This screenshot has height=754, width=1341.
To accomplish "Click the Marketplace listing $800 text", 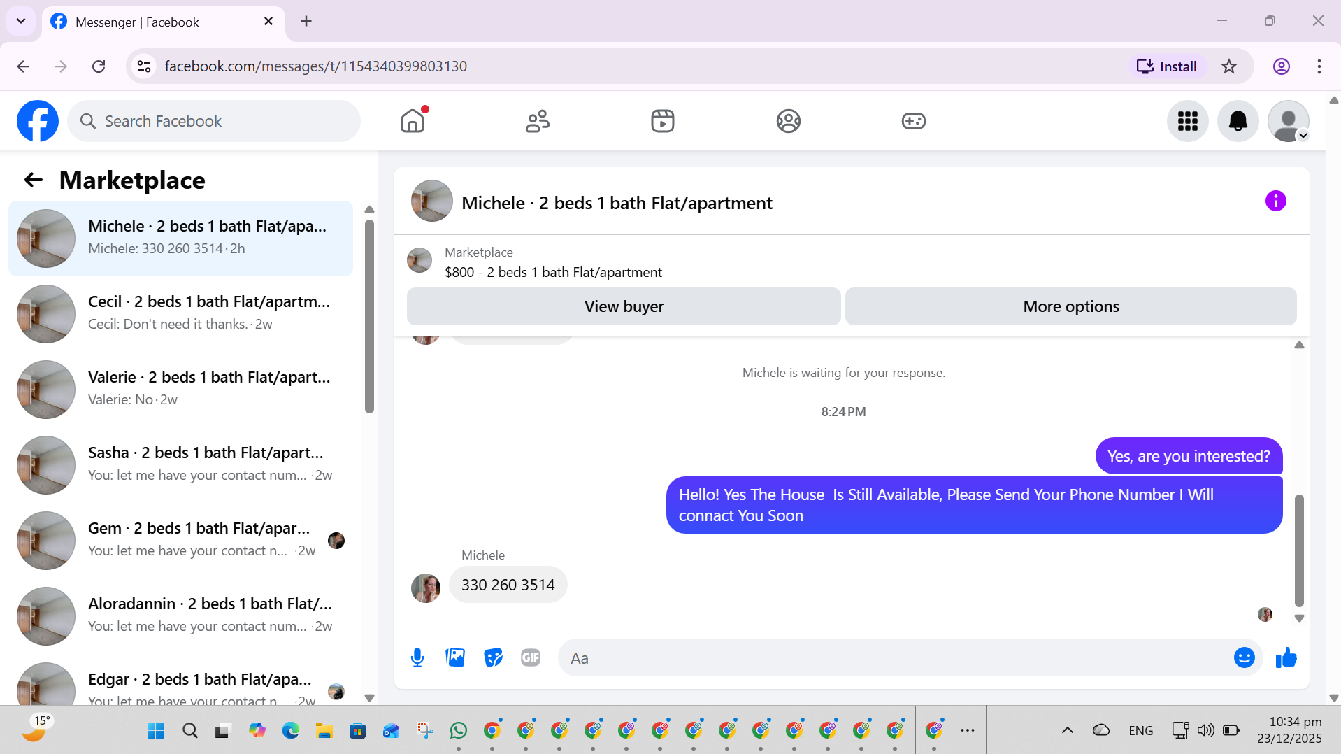I will click(553, 272).
